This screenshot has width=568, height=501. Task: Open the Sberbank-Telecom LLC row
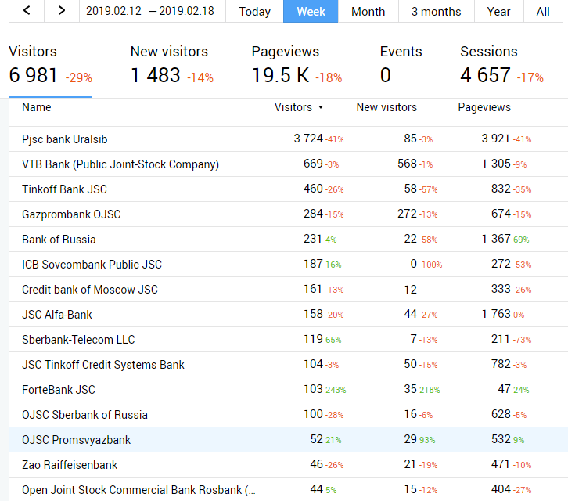click(289, 339)
